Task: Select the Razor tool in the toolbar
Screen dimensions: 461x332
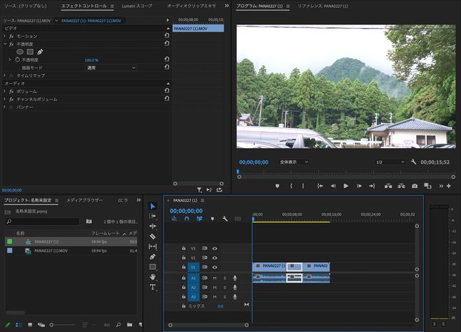Action: pyautogui.click(x=152, y=236)
